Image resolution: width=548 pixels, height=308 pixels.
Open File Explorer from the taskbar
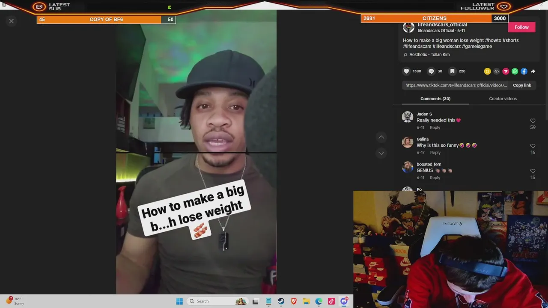306,301
